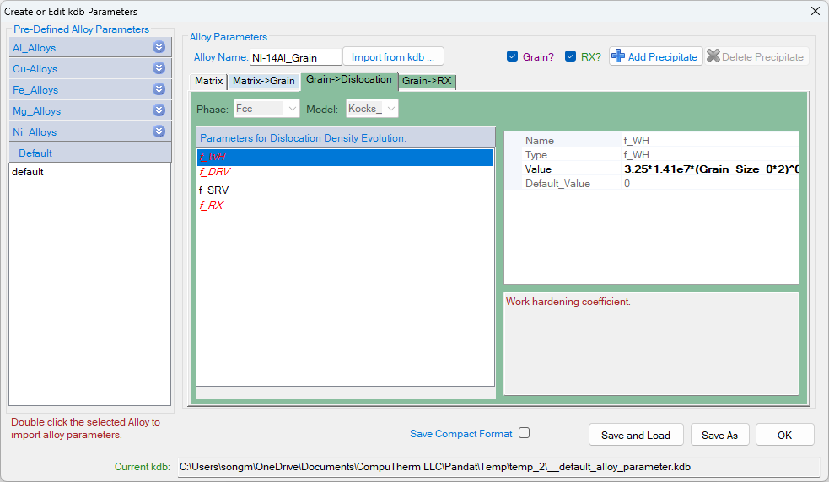
Task: Expand the Fe_Alloys chevron icon
Action: 159,89
